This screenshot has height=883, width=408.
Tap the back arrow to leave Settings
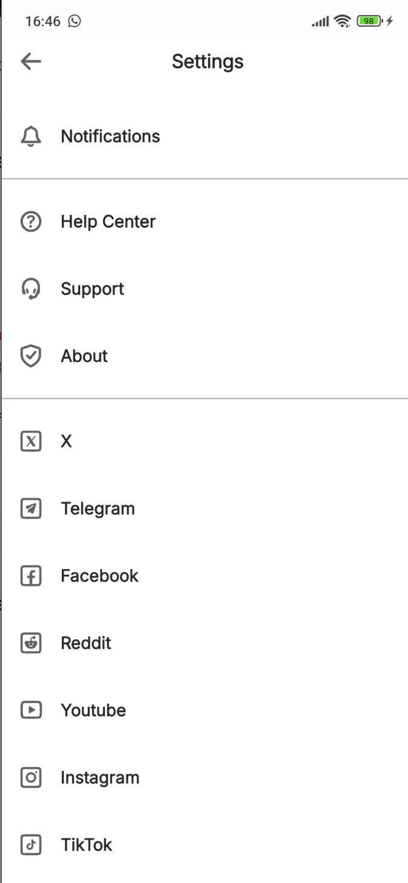tap(31, 61)
